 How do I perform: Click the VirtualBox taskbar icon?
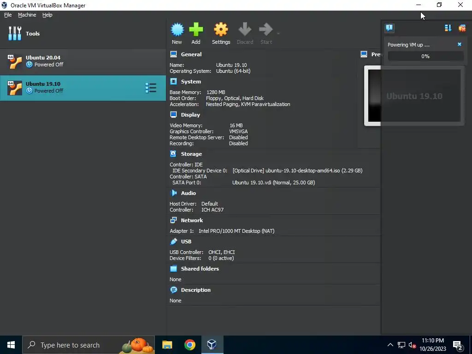212,345
